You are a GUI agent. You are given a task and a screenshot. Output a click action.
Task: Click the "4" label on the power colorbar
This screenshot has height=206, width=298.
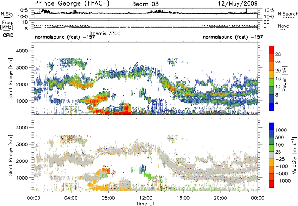(x=276, y=103)
